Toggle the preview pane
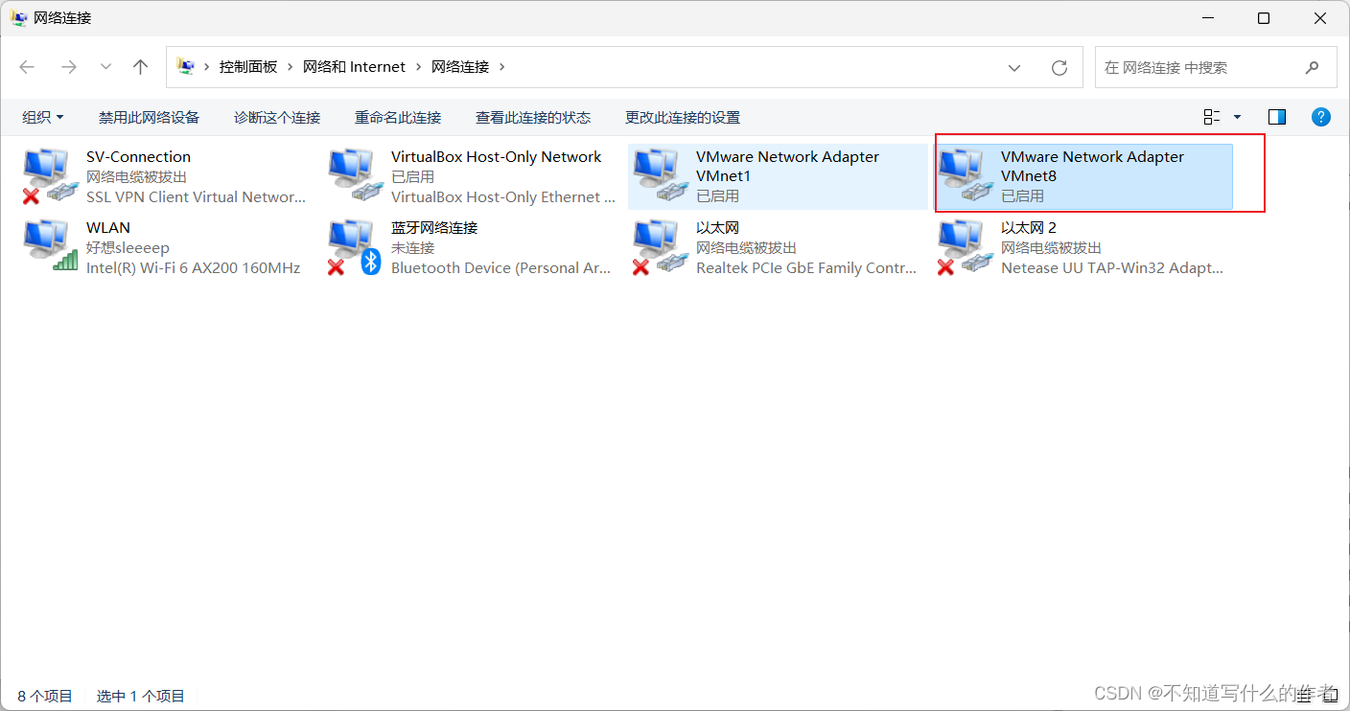 pyautogui.click(x=1276, y=117)
